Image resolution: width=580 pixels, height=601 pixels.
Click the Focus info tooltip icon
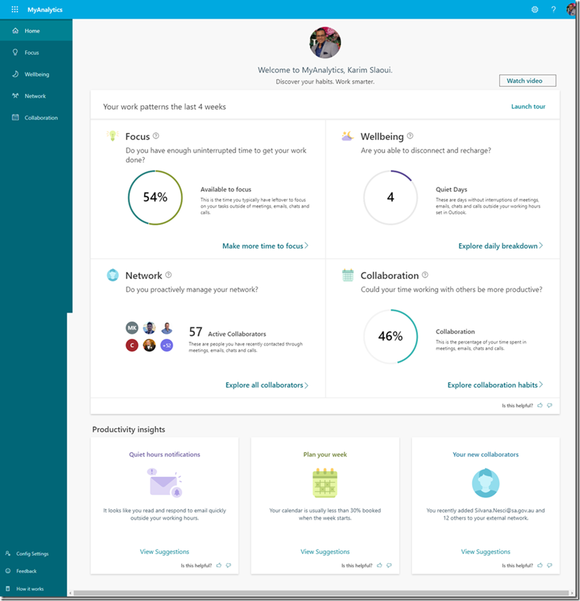[x=156, y=136]
